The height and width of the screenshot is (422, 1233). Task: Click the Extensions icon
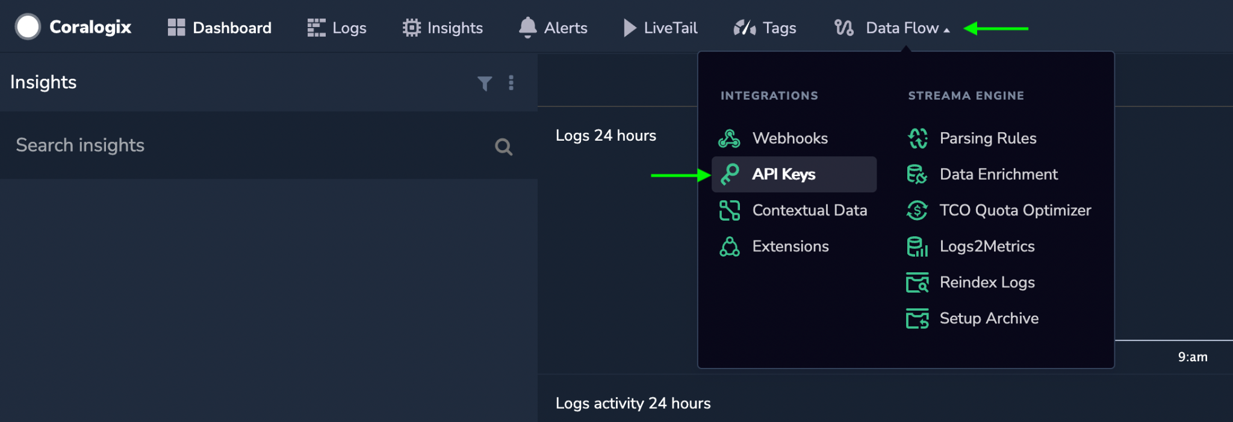(x=730, y=246)
